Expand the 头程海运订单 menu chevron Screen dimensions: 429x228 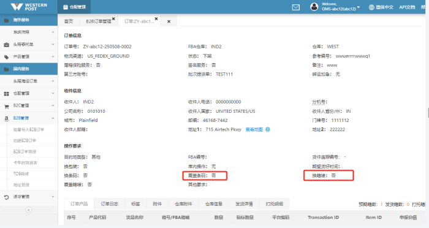[x=53, y=81]
